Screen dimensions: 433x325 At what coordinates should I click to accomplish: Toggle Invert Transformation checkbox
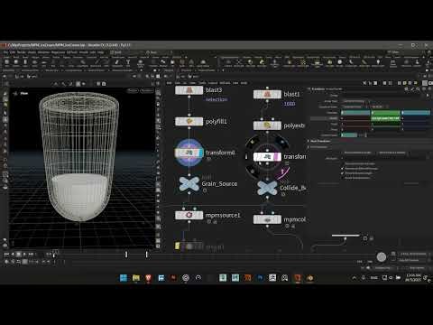(343, 178)
